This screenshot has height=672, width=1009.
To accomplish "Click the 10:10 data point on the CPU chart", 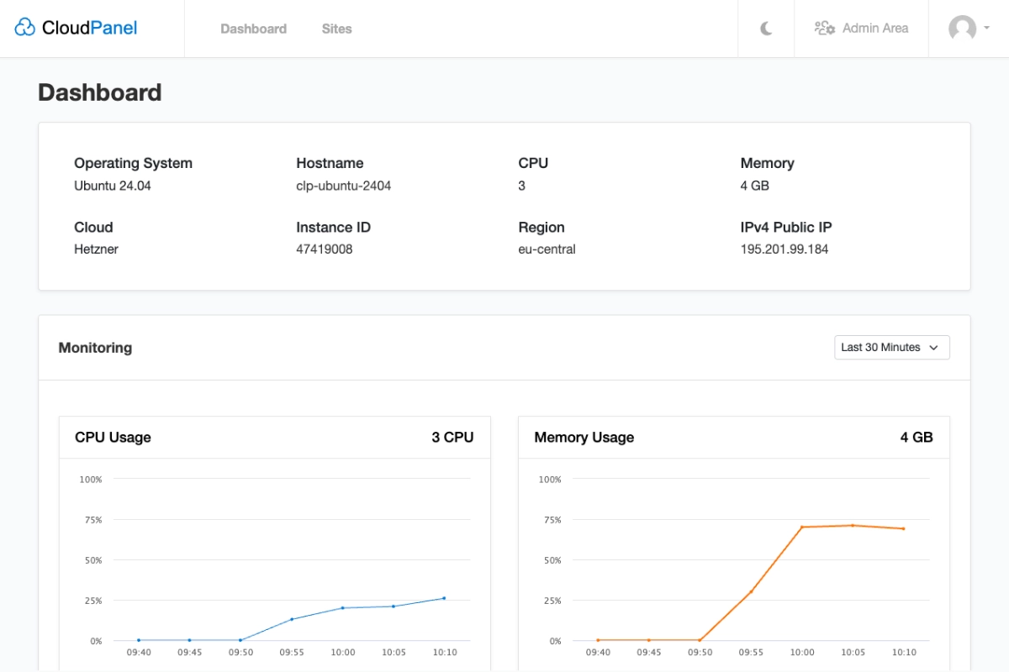I will [444, 597].
